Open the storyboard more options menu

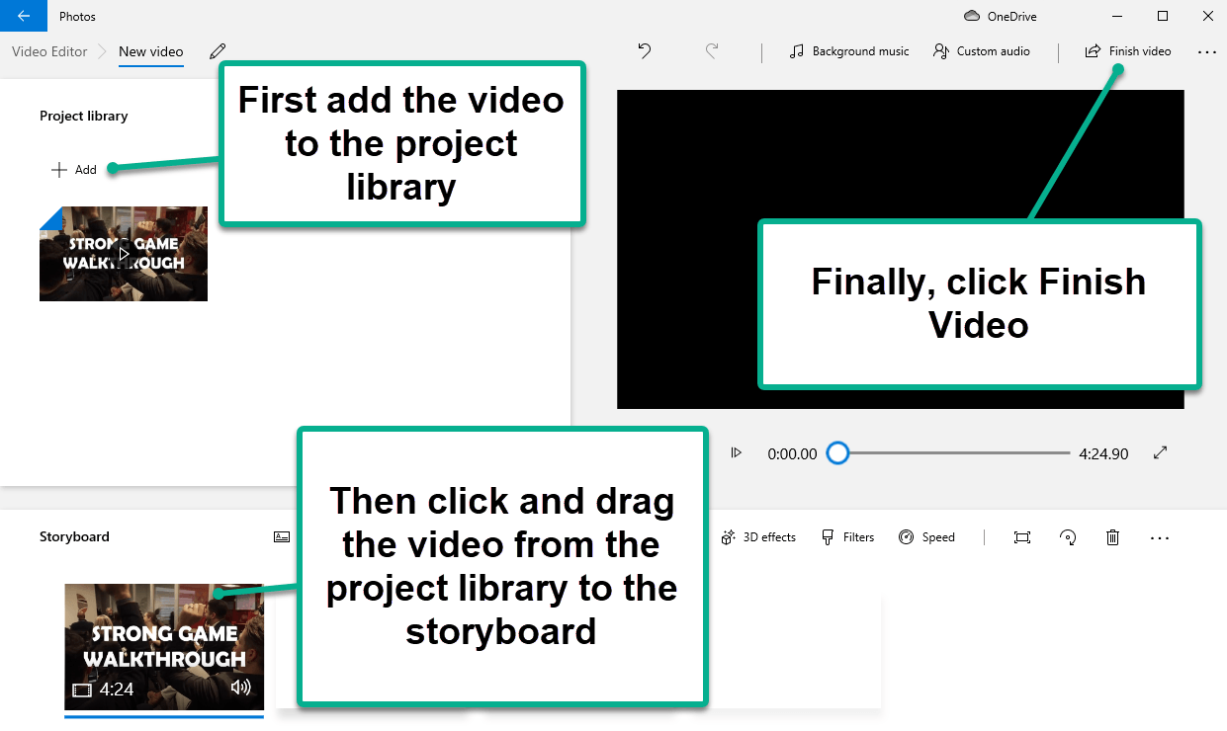click(1160, 537)
